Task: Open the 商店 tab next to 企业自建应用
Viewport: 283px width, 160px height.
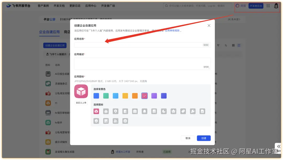Action: click(x=68, y=32)
